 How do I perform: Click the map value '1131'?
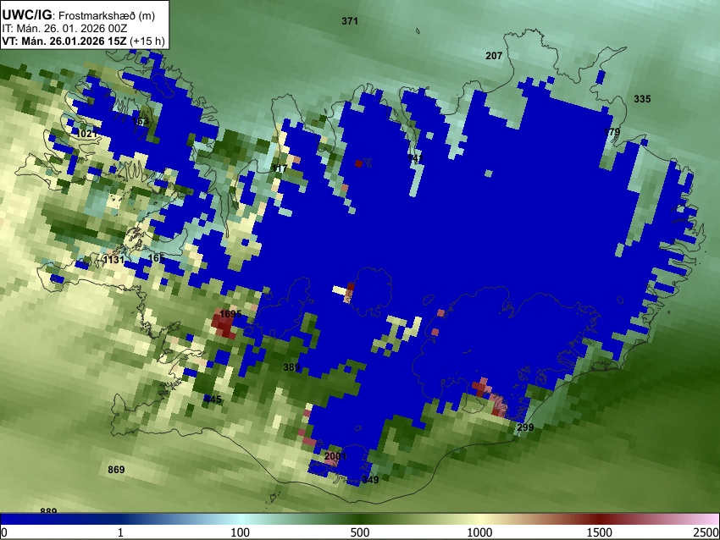(x=114, y=260)
